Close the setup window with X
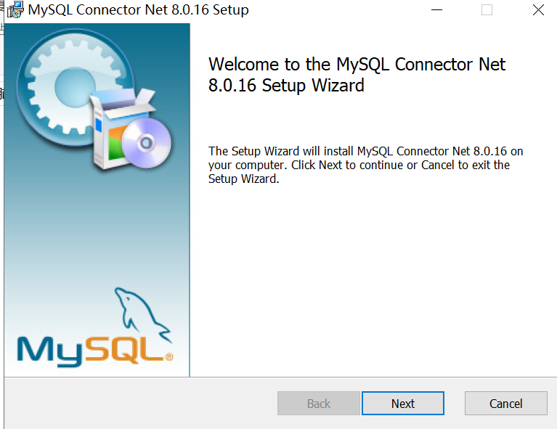Image resolution: width=557 pixels, height=429 pixels. (538, 9)
